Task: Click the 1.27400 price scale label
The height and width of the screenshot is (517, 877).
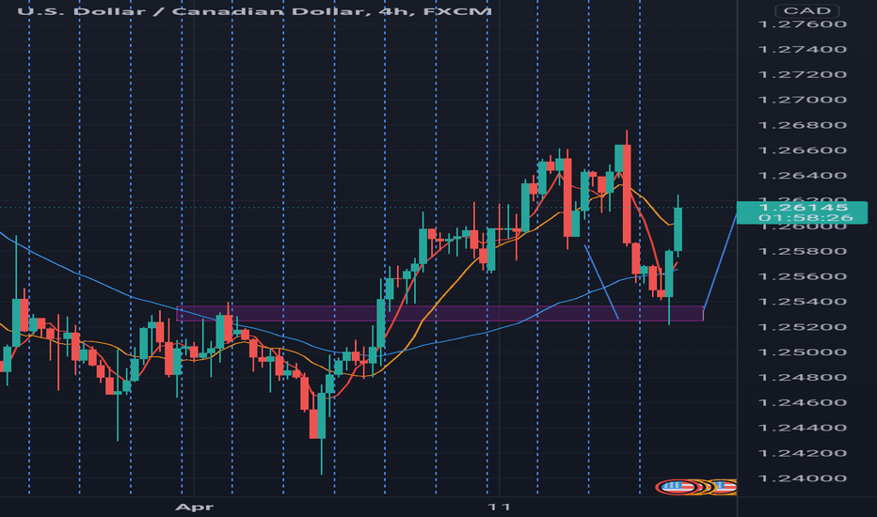Action: [x=802, y=49]
